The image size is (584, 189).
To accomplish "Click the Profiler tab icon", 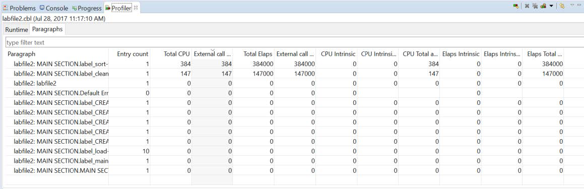I will [108, 8].
